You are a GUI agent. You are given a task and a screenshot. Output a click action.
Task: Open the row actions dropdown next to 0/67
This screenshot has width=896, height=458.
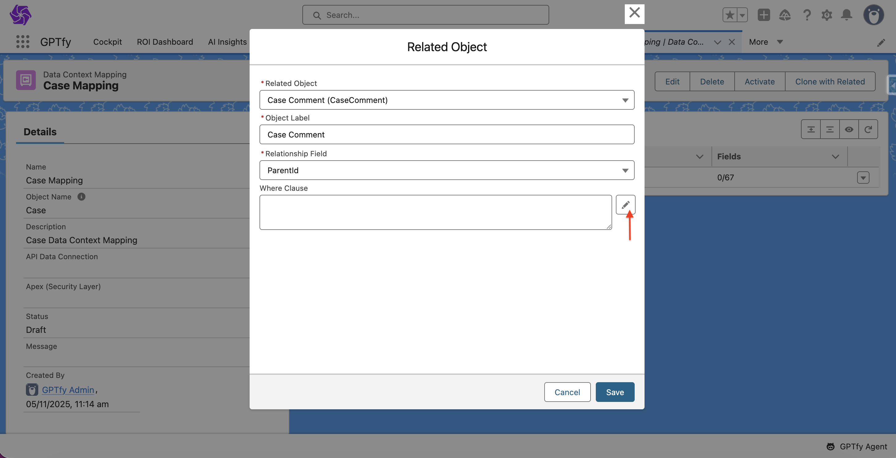[x=863, y=178]
